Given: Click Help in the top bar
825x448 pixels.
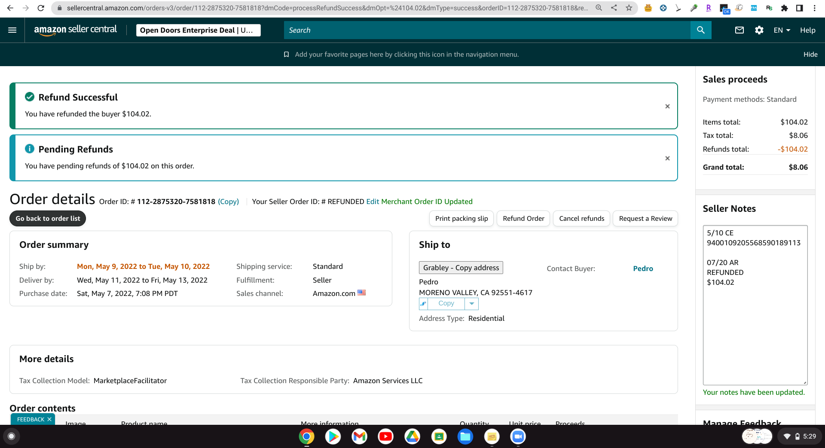Looking at the screenshot, I should [x=808, y=30].
